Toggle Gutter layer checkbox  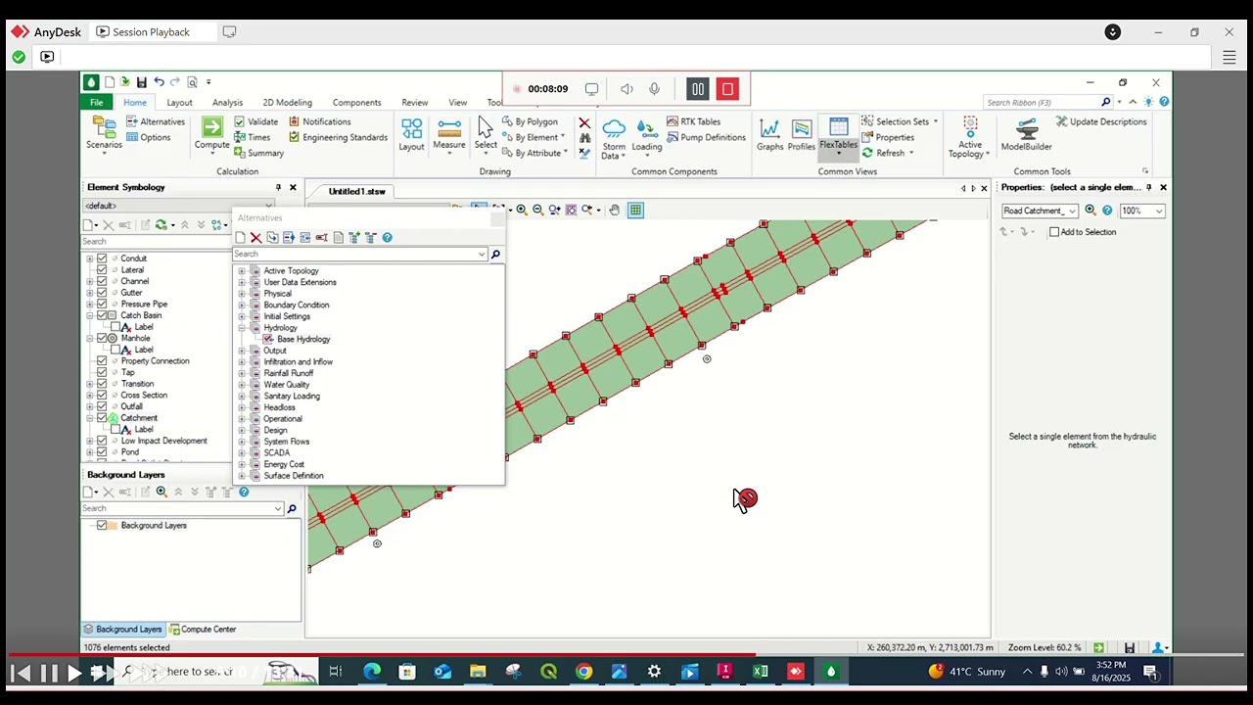[x=102, y=293]
